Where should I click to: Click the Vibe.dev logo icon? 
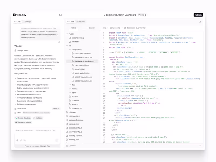pyautogui.click(x=14, y=15)
